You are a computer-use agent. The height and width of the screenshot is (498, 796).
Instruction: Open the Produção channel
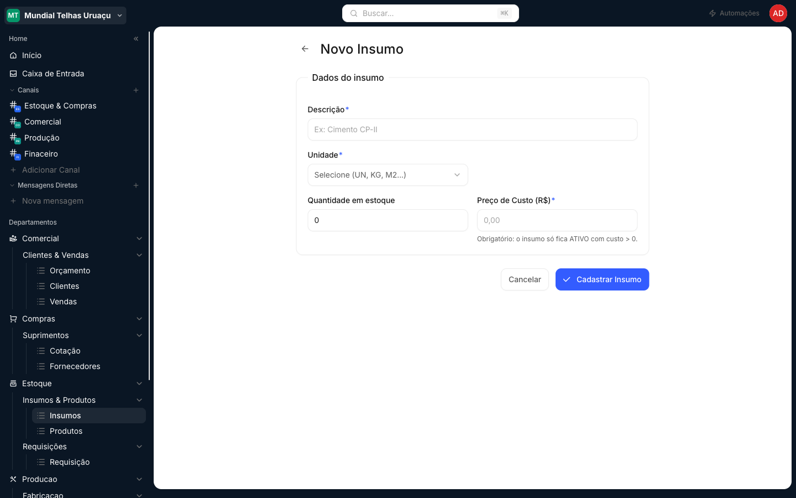75,138
